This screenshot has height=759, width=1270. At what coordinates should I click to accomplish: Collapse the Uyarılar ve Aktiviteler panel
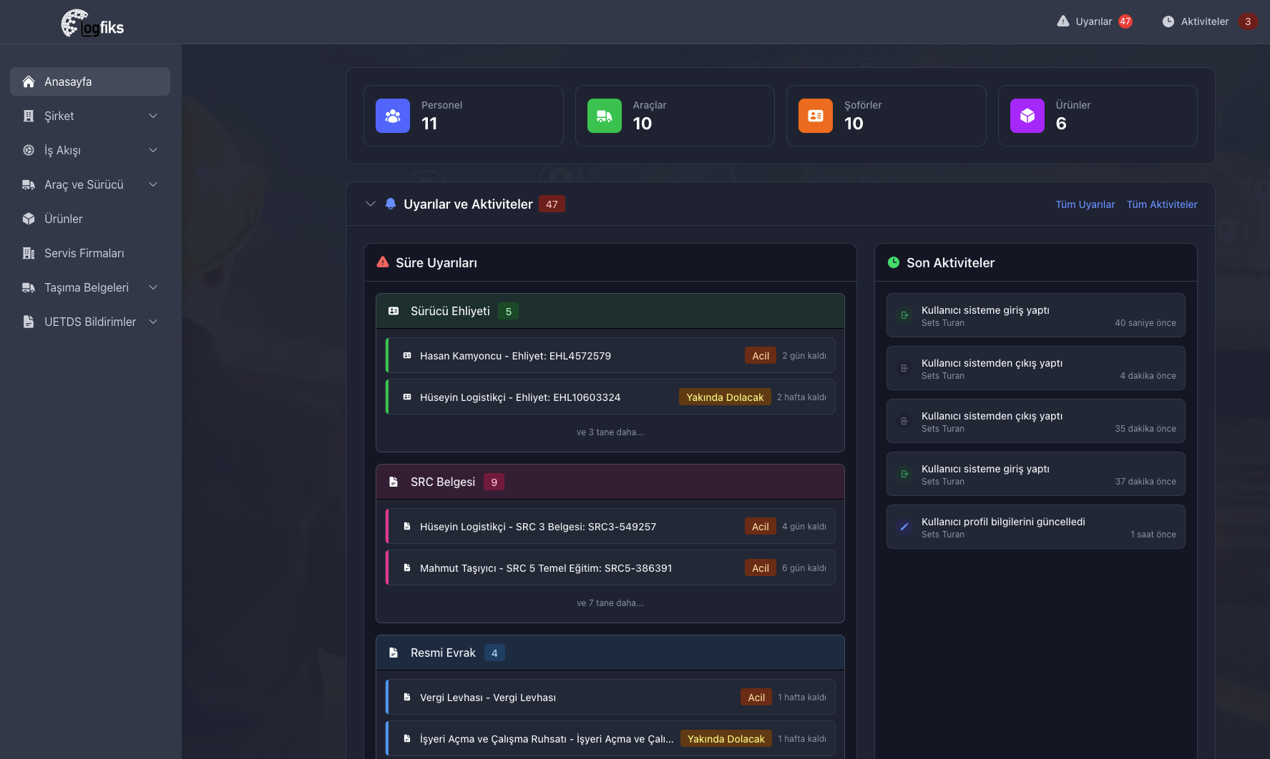coord(371,204)
